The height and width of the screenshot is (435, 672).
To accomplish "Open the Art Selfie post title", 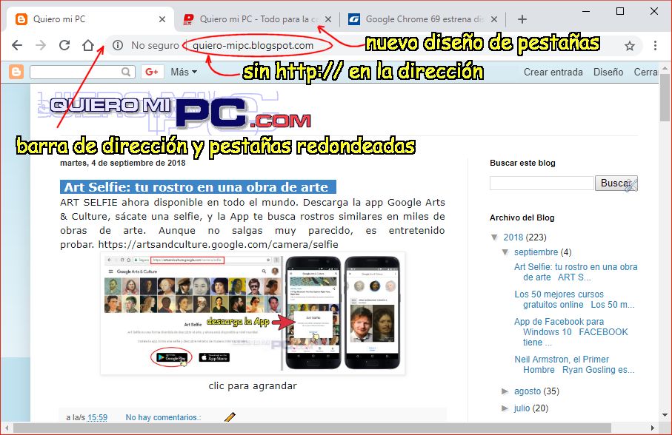I will pyautogui.click(x=196, y=187).
